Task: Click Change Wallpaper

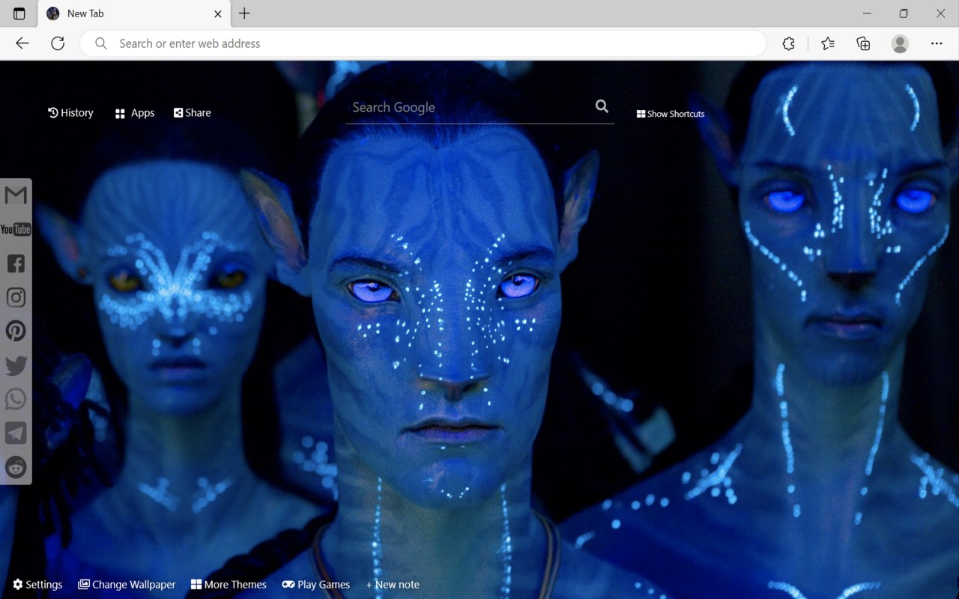Action: pos(127,585)
